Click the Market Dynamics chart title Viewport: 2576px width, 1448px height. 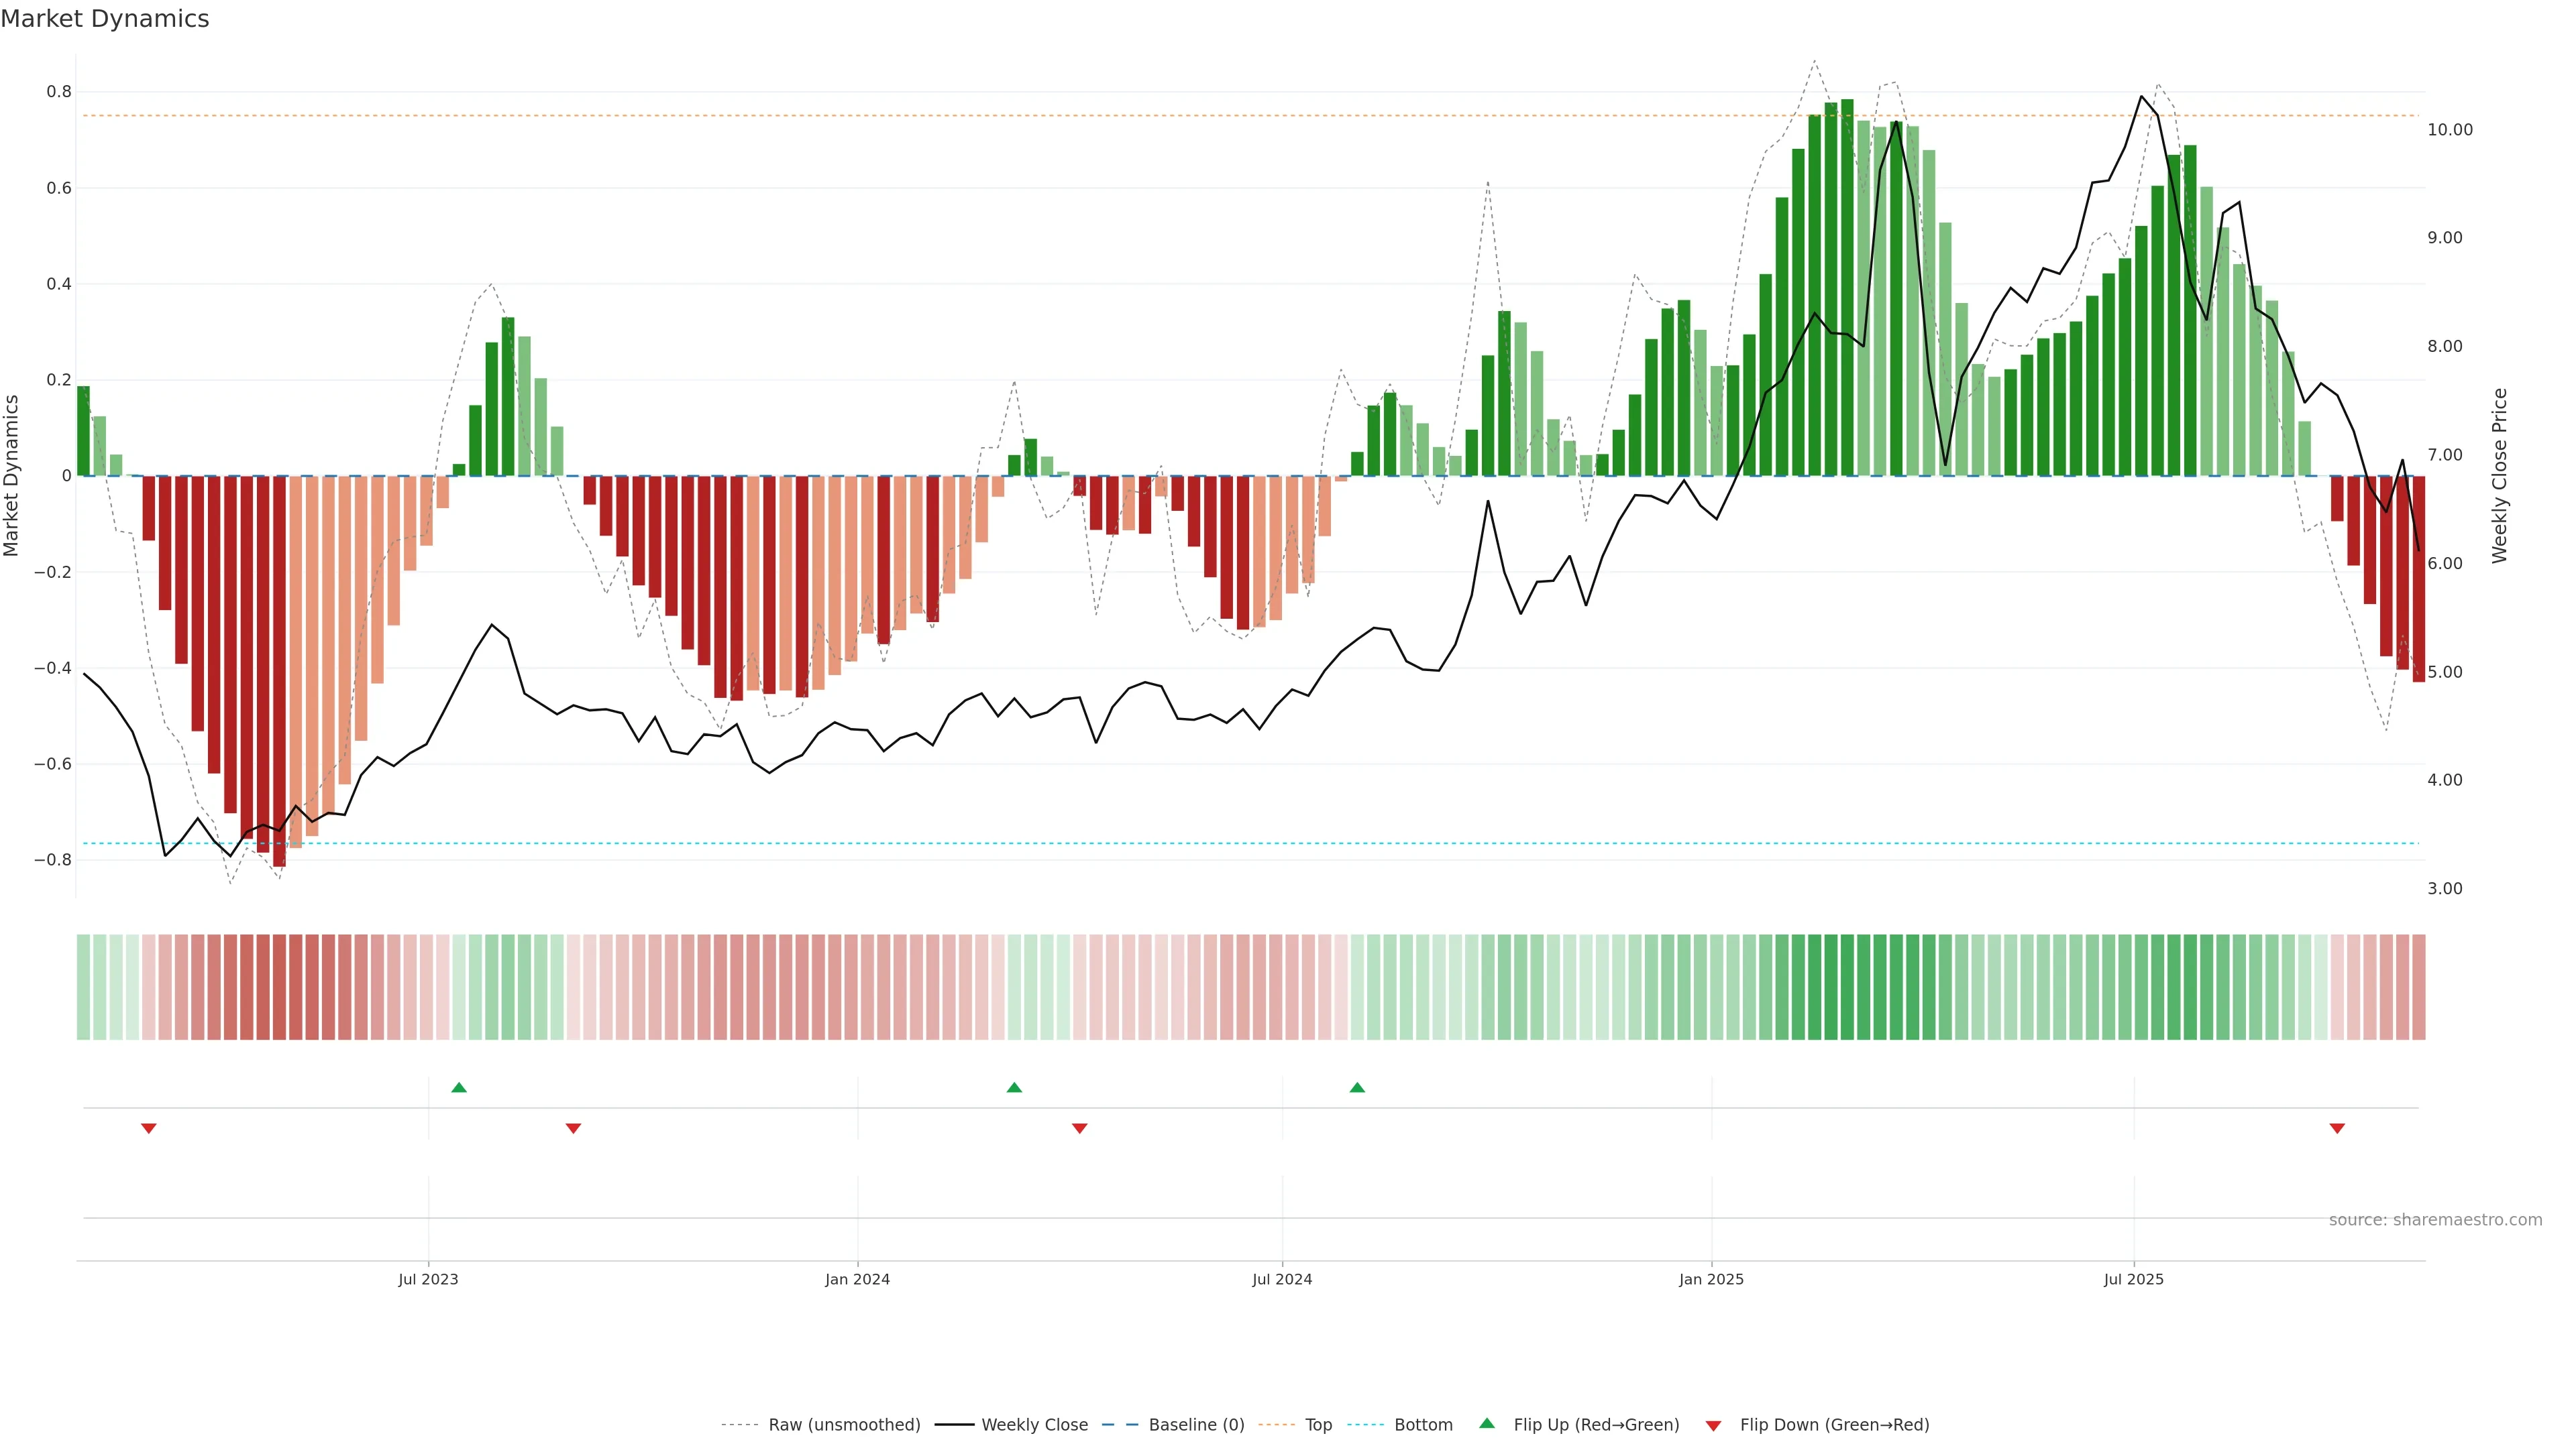pos(105,19)
